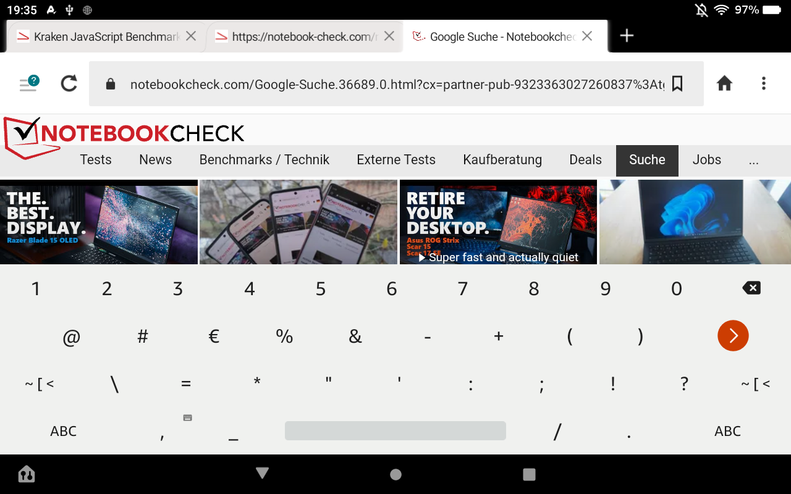Screen dimensions: 791x494
Task: Close the notebook-check.com tab
Action: pos(389,36)
